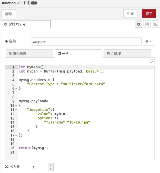
Task: Select the プロパティ tab
Action: pos(26,24)
